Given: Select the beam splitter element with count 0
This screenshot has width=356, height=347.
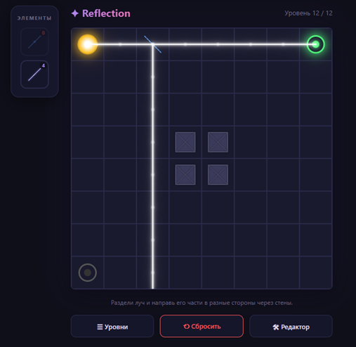Looking at the screenshot, I should pos(34,41).
